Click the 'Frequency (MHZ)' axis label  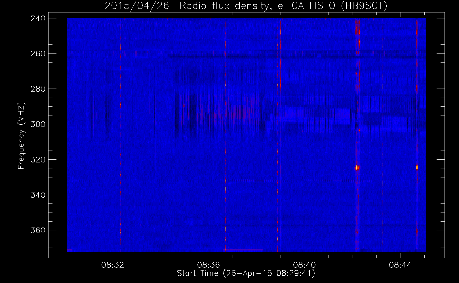click(x=21, y=136)
